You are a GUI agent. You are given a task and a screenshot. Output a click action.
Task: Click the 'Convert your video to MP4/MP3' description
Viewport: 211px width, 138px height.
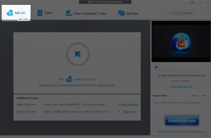click(74, 105)
